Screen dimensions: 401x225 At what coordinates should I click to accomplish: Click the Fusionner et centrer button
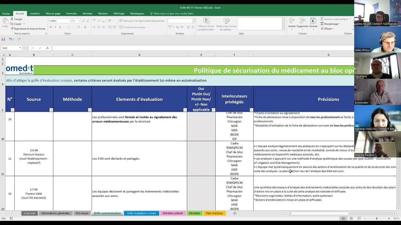pyautogui.click(x=134, y=27)
